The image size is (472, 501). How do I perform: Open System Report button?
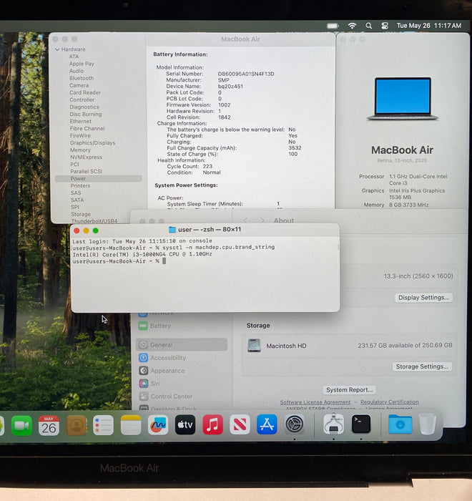point(350,390)
